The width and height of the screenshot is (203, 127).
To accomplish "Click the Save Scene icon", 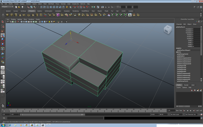I will coord(22,7).
